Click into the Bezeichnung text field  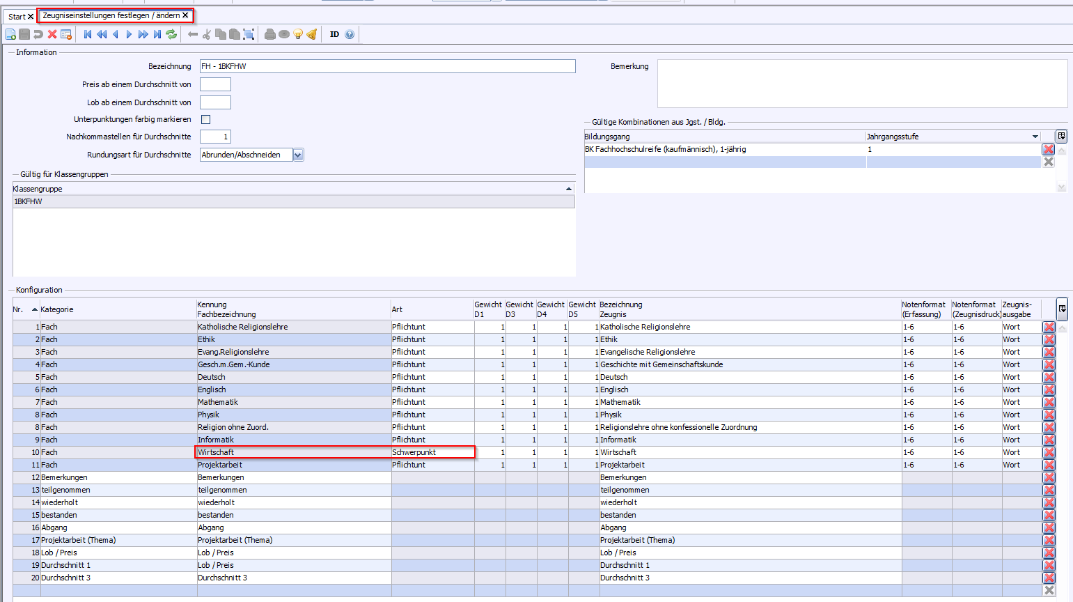[x=387, y=66]
